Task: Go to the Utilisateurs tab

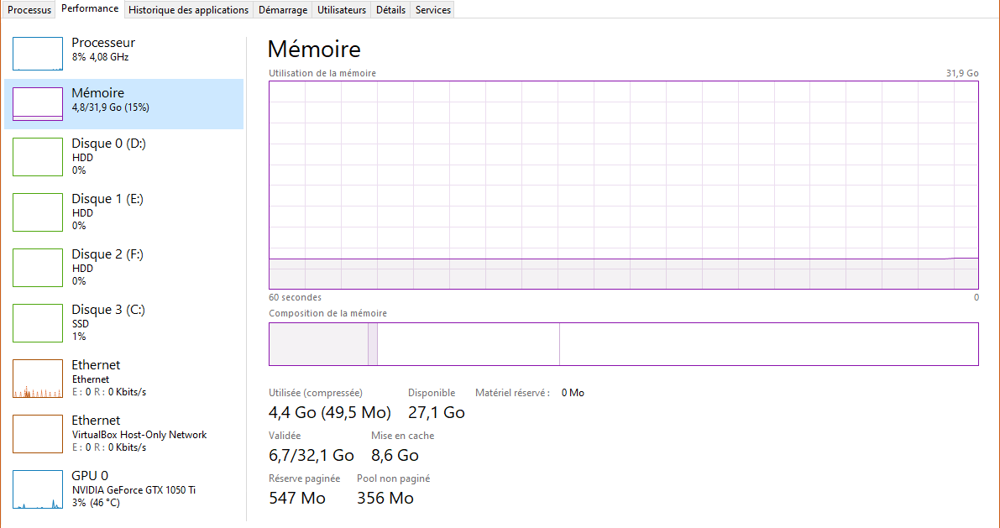Action: [x=342, y=10]
